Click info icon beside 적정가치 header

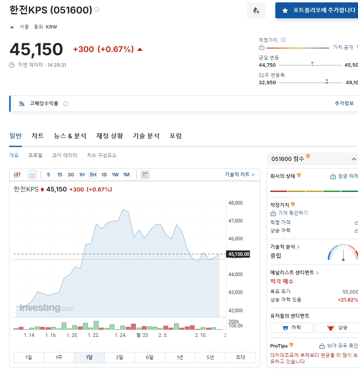283,40
